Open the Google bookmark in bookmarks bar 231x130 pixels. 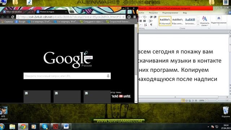[21, 22]
